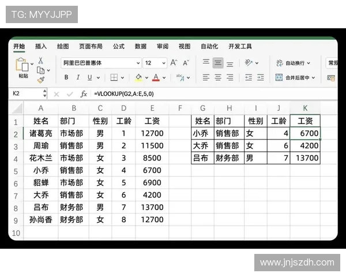Open Insert Function fx dialog
The height and width of the screenshot is (277, 346).
(x=84, y=94)
